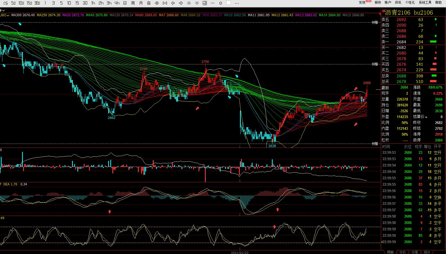
Task: Click the top 预警 alert line label
Action: [x=375, y=22]
